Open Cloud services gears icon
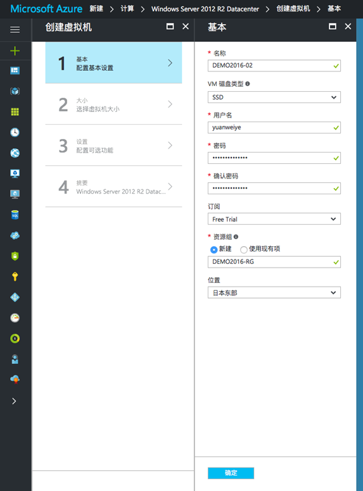 click(15, 235)
